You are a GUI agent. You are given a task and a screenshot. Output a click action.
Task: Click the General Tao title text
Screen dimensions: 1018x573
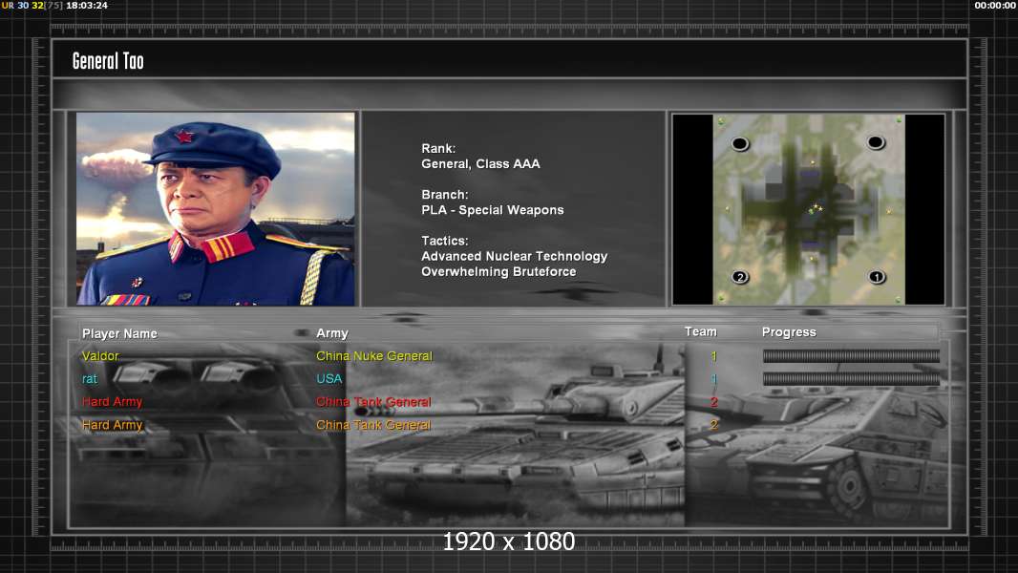(x=108, y=61)
